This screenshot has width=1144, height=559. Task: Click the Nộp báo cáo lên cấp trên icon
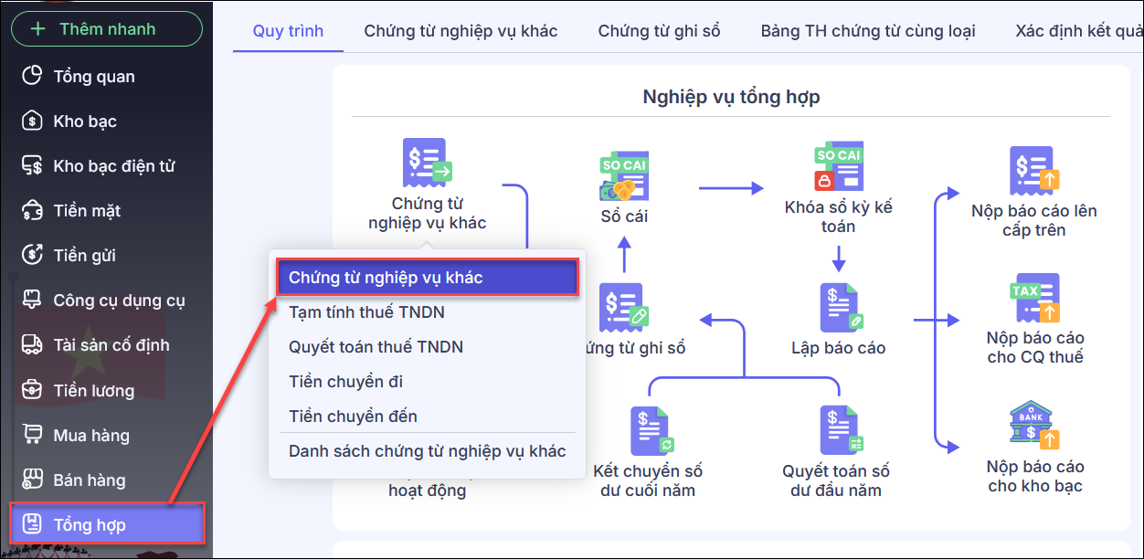click(x=1034, y=170)
